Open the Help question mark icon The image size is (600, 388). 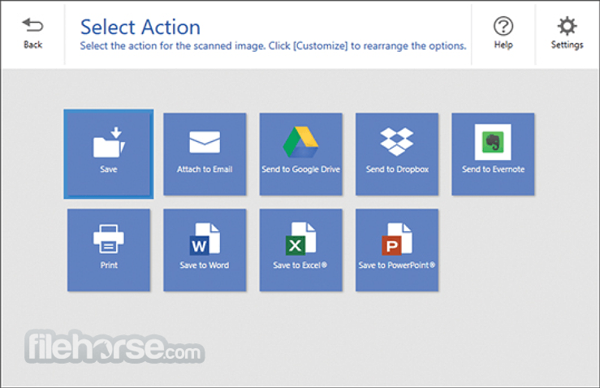(503, 26)
